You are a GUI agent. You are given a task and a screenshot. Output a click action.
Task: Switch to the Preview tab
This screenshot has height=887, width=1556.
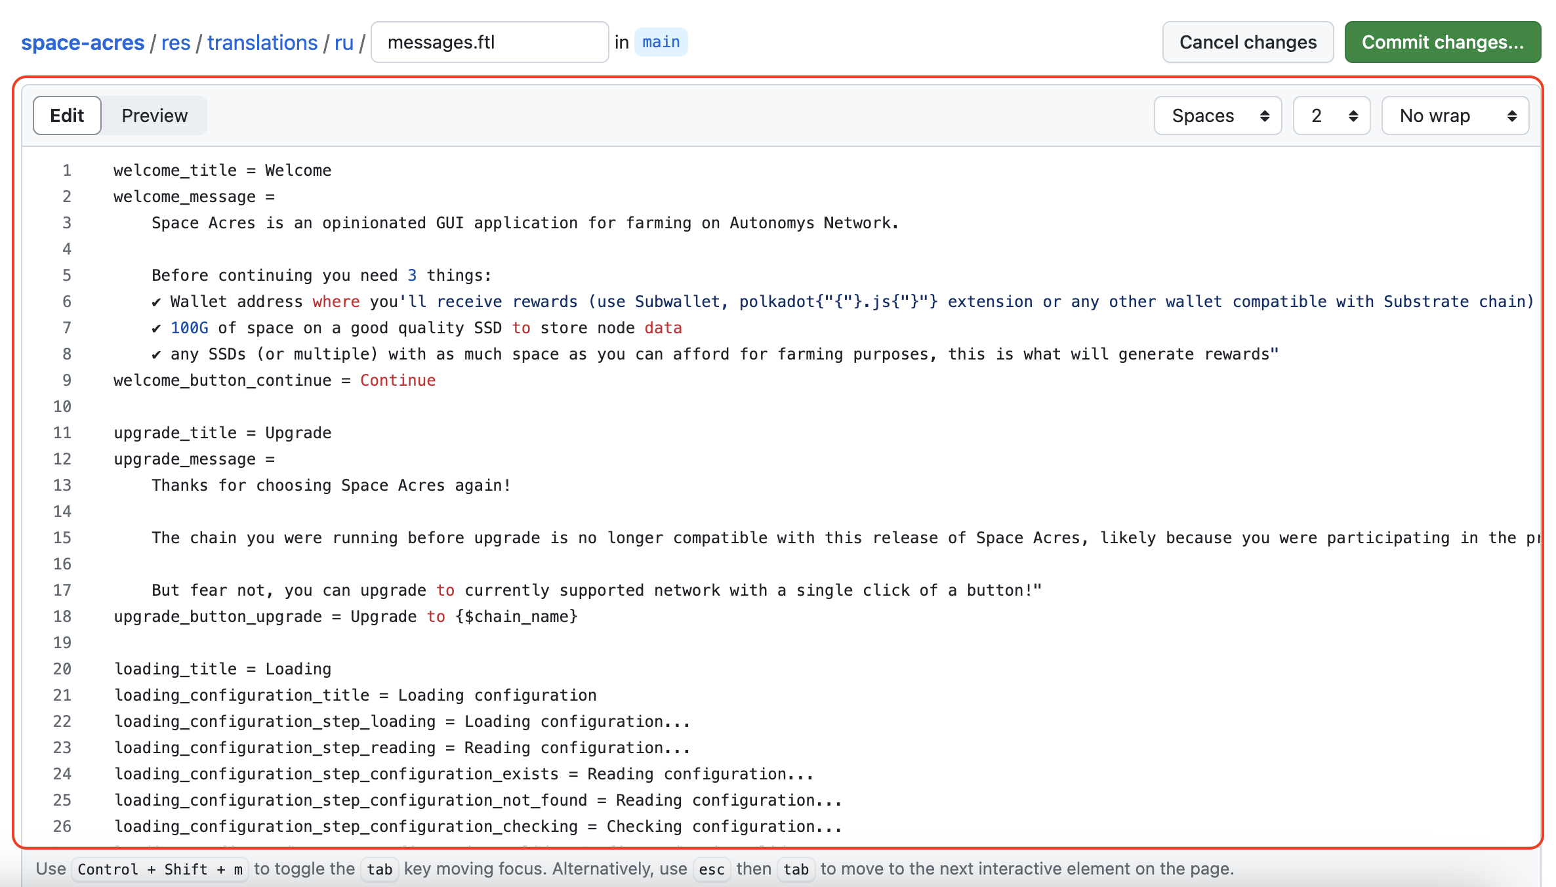(154, 115)
